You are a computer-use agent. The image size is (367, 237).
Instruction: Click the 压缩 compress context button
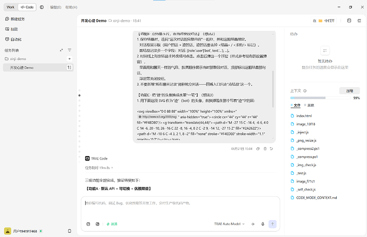pyautogui.click(x=349, y=91)
